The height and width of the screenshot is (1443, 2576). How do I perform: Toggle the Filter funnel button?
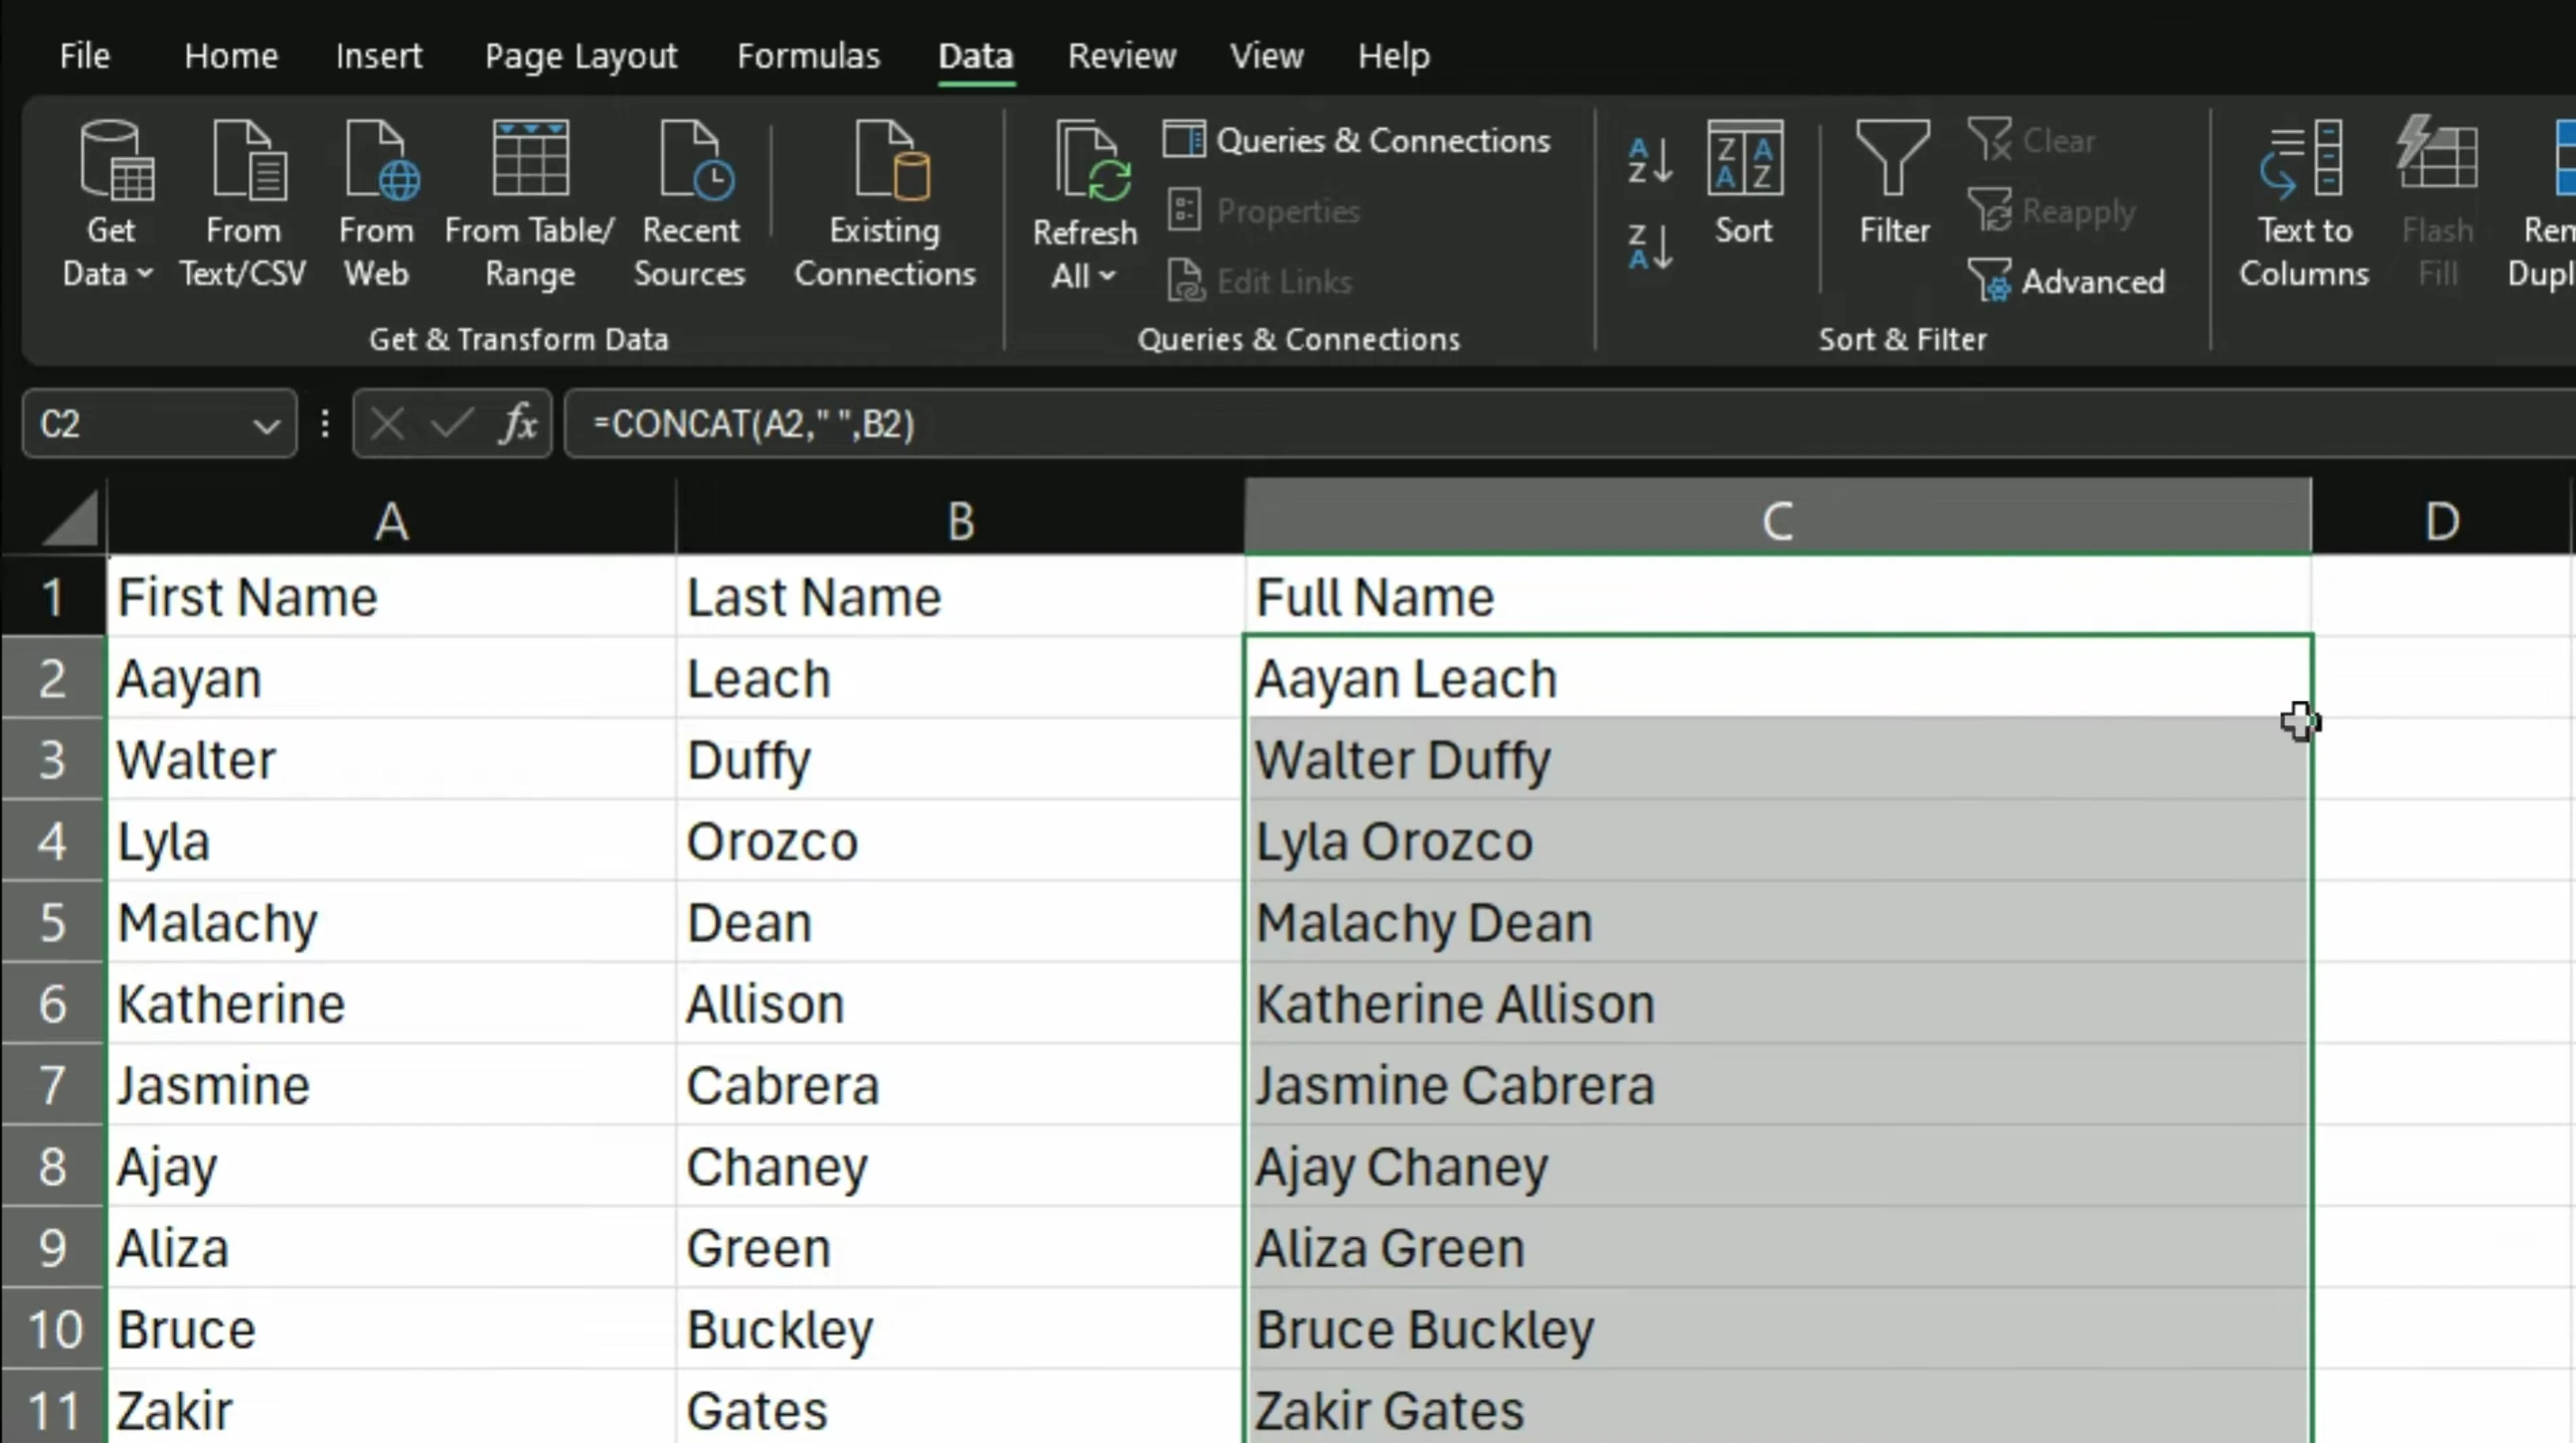coord(1893,183)
